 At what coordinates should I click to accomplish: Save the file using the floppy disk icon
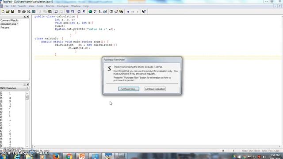point(13,11)
